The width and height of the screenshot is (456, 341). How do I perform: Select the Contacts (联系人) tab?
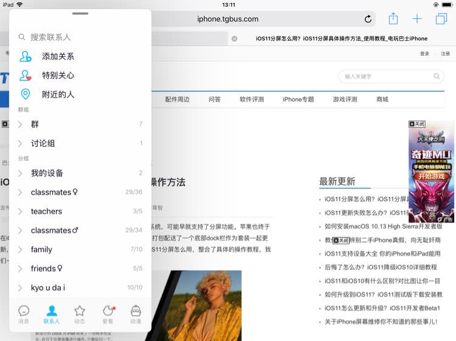52,314
